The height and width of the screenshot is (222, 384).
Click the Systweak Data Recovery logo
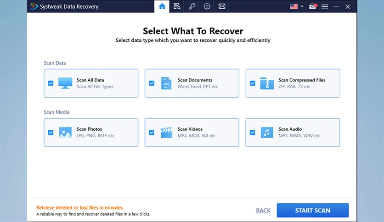[x=34, y=6]
